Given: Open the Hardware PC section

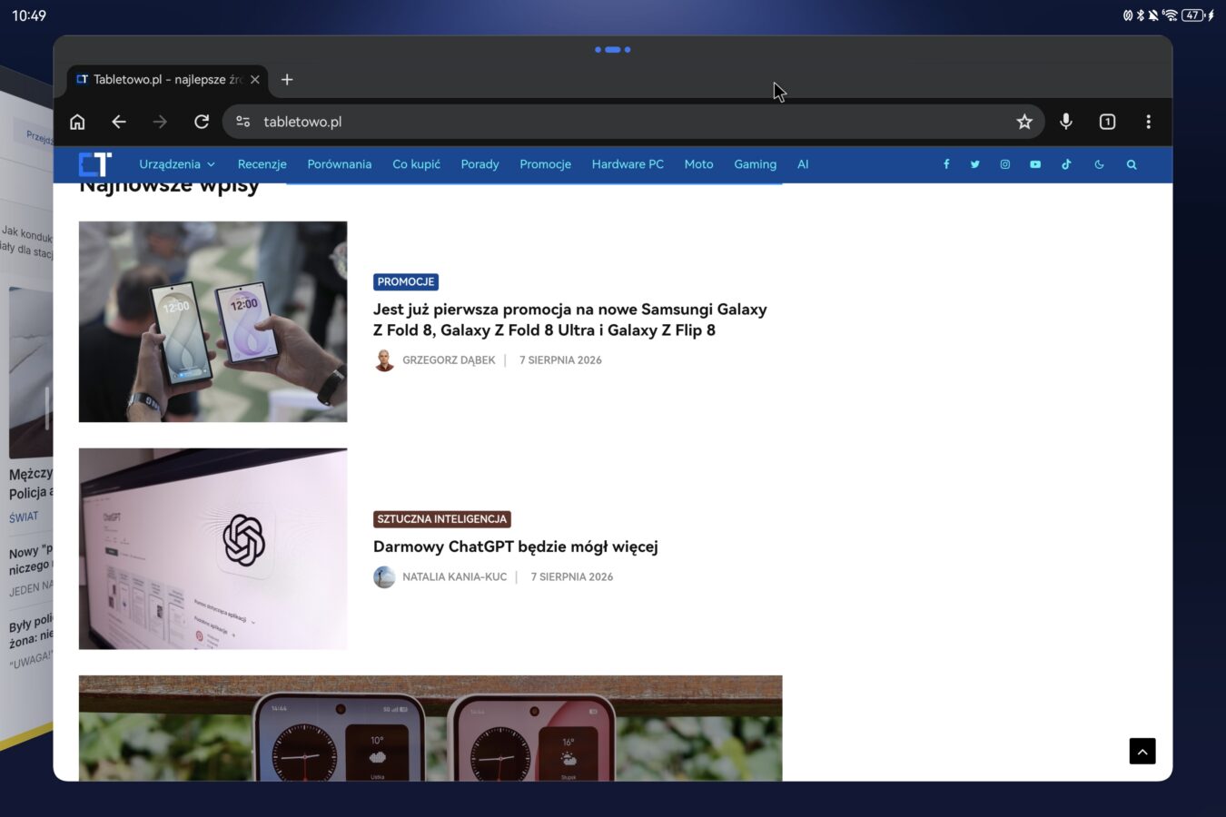Looking at the screenshot, I should coord(628,164).
